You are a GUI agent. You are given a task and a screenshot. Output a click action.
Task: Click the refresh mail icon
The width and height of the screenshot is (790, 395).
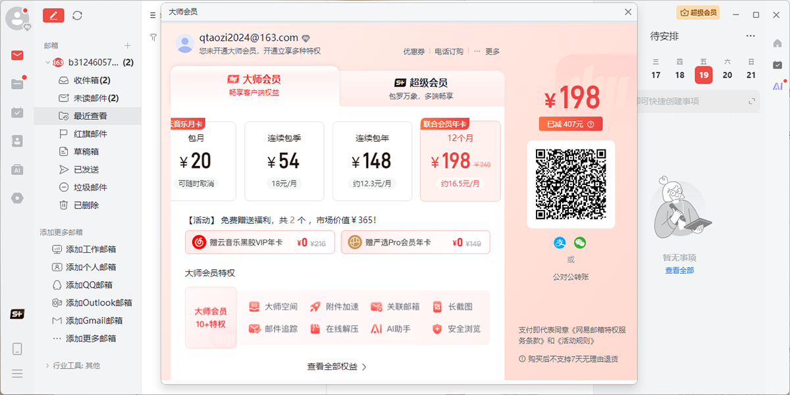pos(78,15)
